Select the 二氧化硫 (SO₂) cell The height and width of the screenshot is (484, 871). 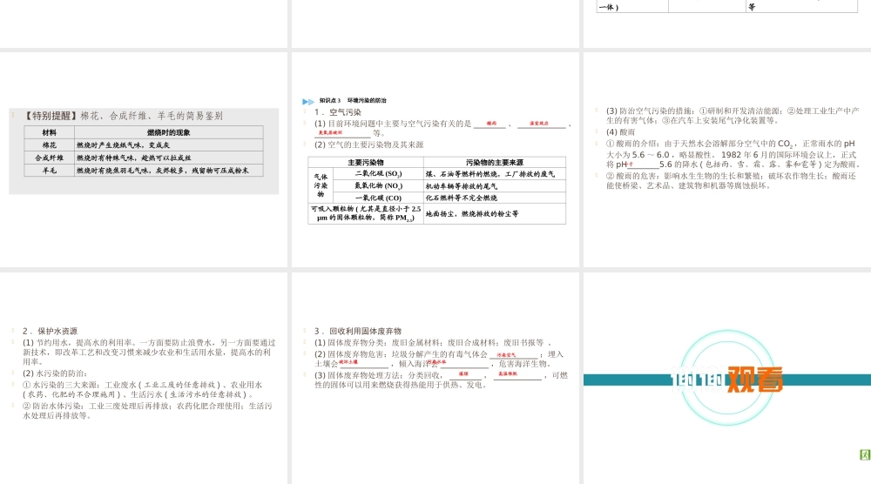pos(378,174)
